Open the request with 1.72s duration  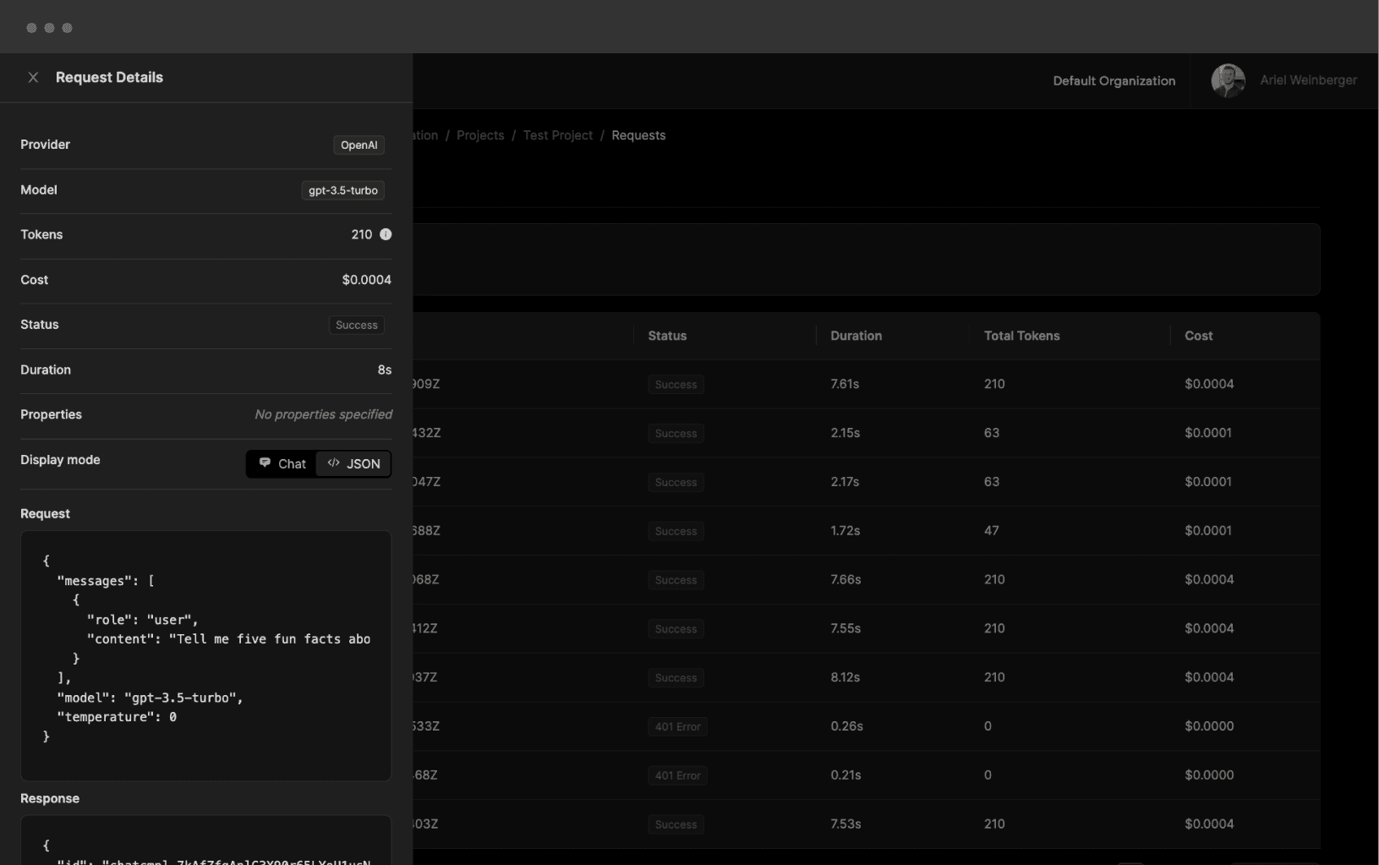[x=845, y=531]
